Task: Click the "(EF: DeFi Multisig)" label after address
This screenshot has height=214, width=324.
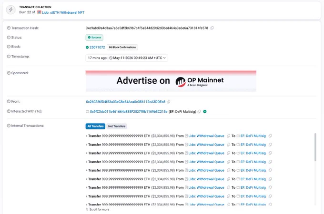Action: [x=182, y=112]
